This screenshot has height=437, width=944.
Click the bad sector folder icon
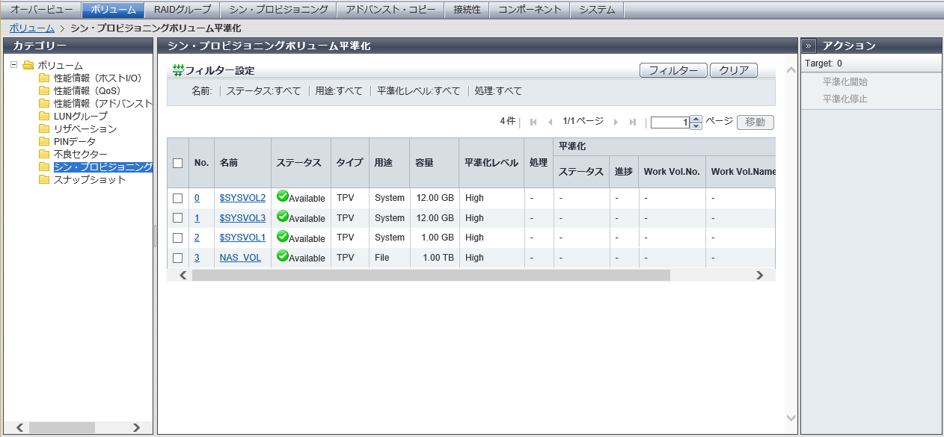tap(44, 154)
